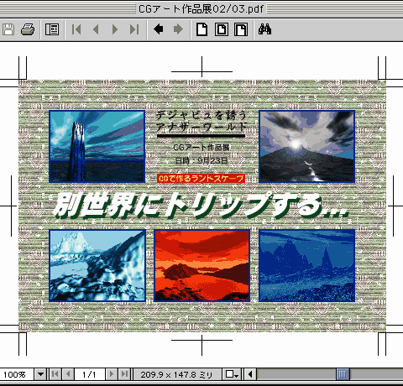Go forward to next view arrow
403x386 pixels.
coord(178,29)
